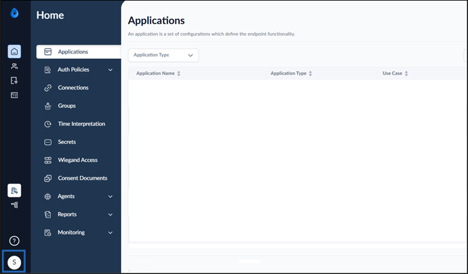This screenshot has width=468, height=274.
Task: Open the S user profile avatar
Action: pos(14,262)
